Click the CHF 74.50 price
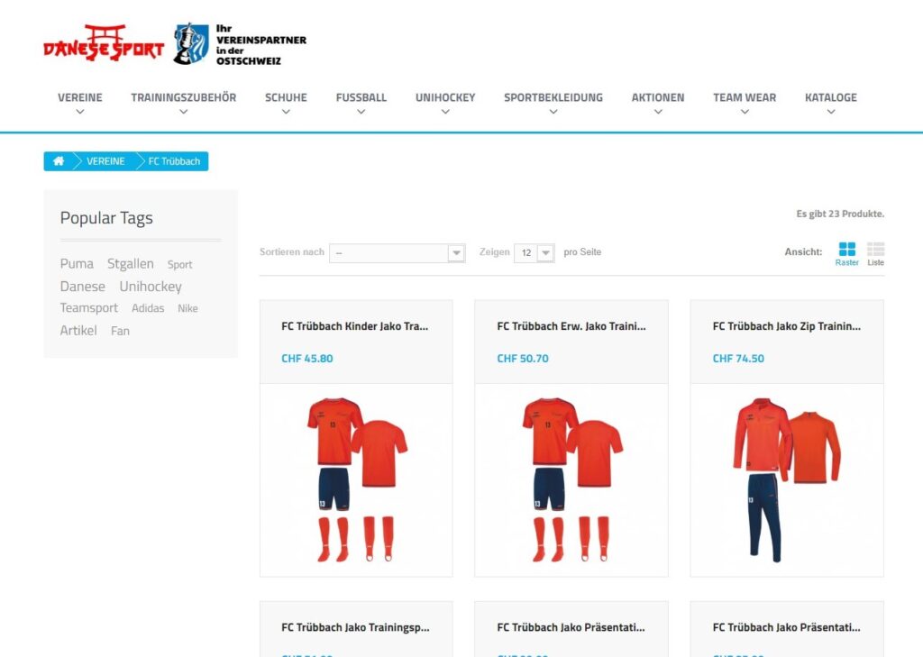923x657 pixels. click(x=738, y=359)
